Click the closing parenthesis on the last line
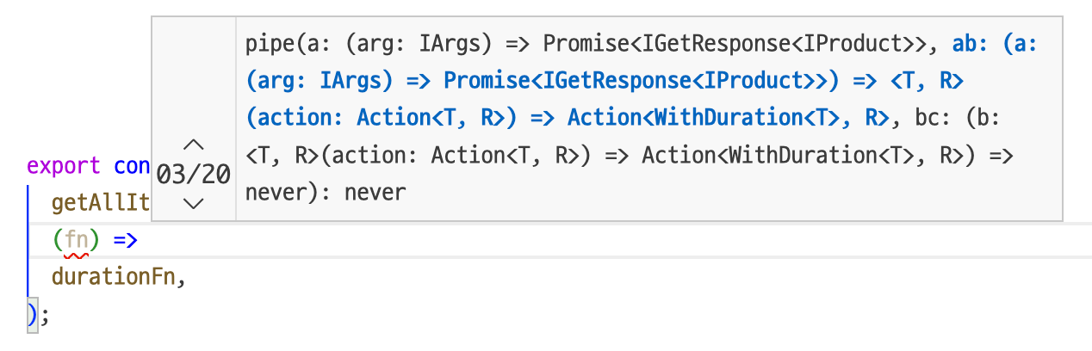The image size is (1092, 351). [x=32, y=315]
